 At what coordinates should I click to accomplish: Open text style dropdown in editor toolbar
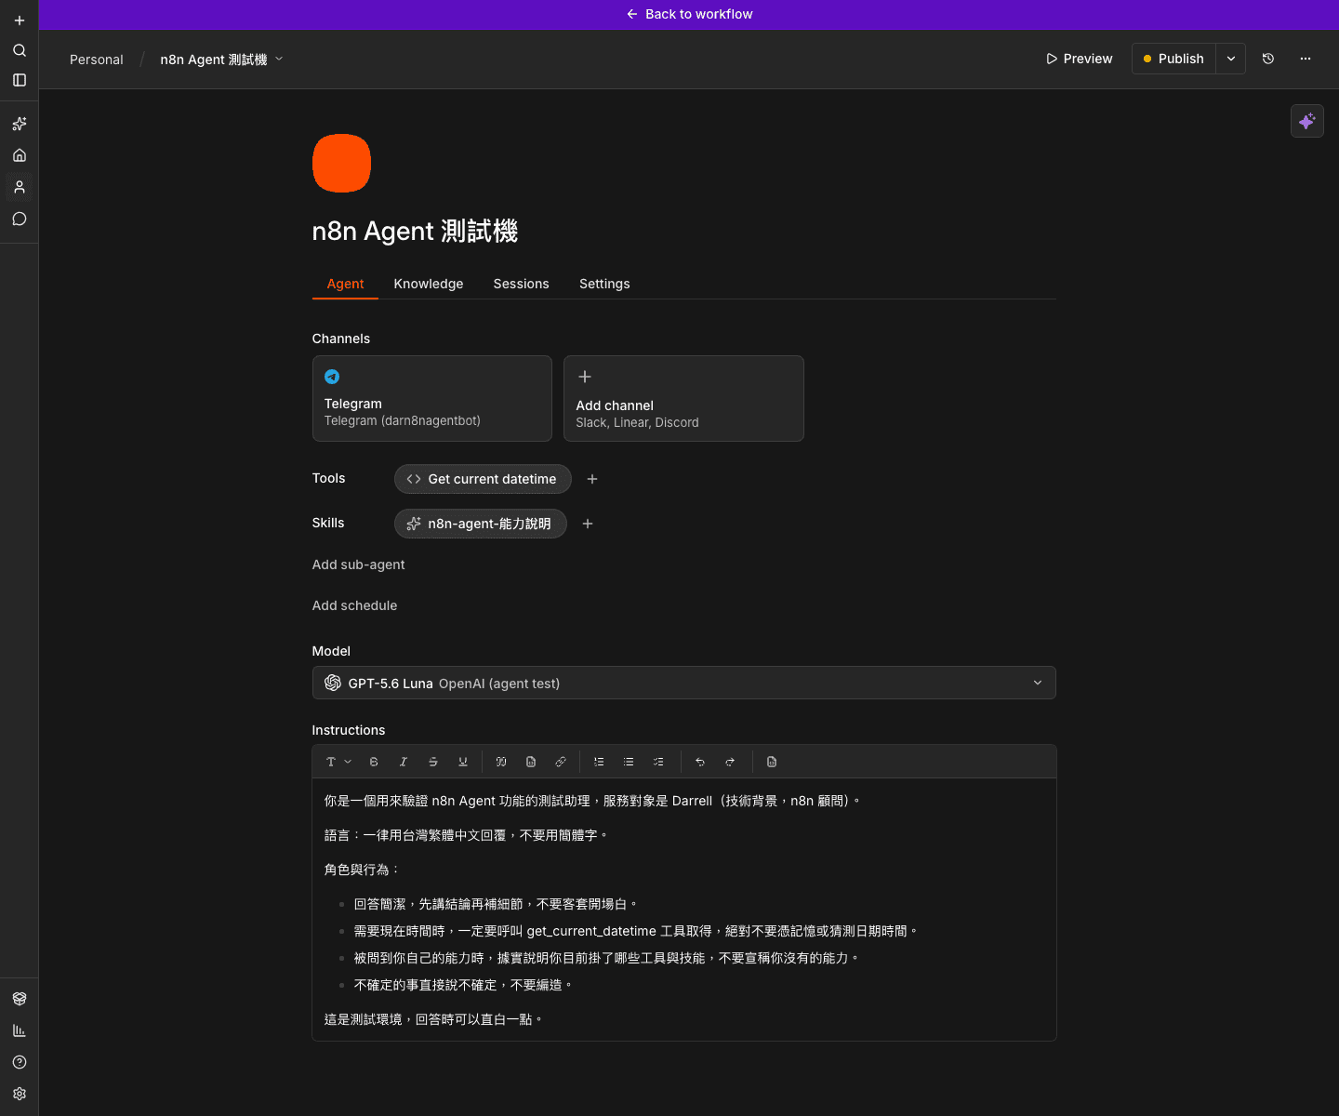338,762
